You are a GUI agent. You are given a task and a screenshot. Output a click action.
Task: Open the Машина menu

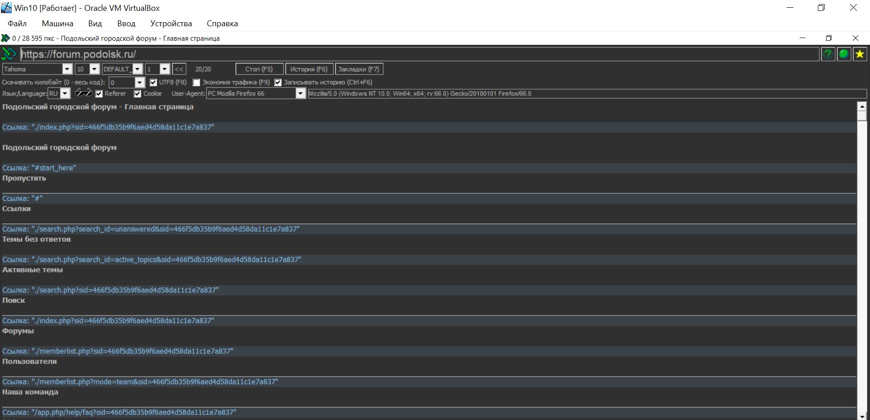point(57,24)
